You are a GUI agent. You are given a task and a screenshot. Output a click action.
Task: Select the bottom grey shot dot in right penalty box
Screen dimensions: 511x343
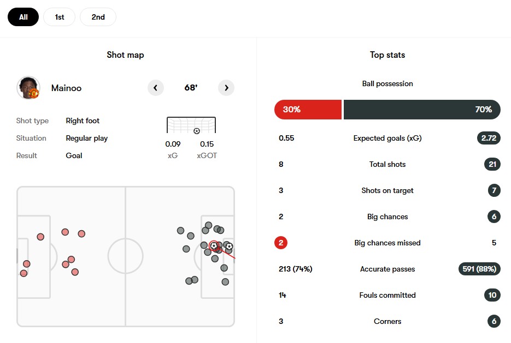click(225, 282)
